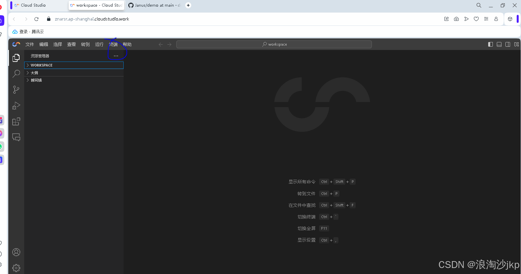Open the Accounts icon at sidebar bottom
The image size is (521, 274).
[16, 252]
